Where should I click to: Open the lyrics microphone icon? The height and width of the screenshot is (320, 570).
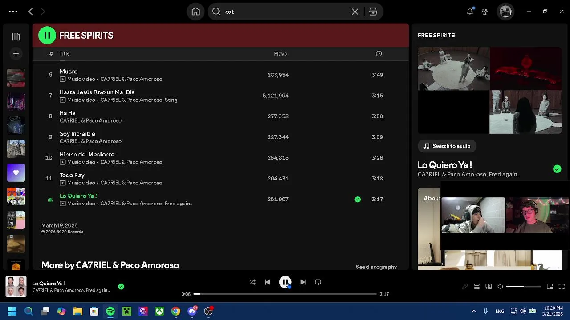(465, 287)
